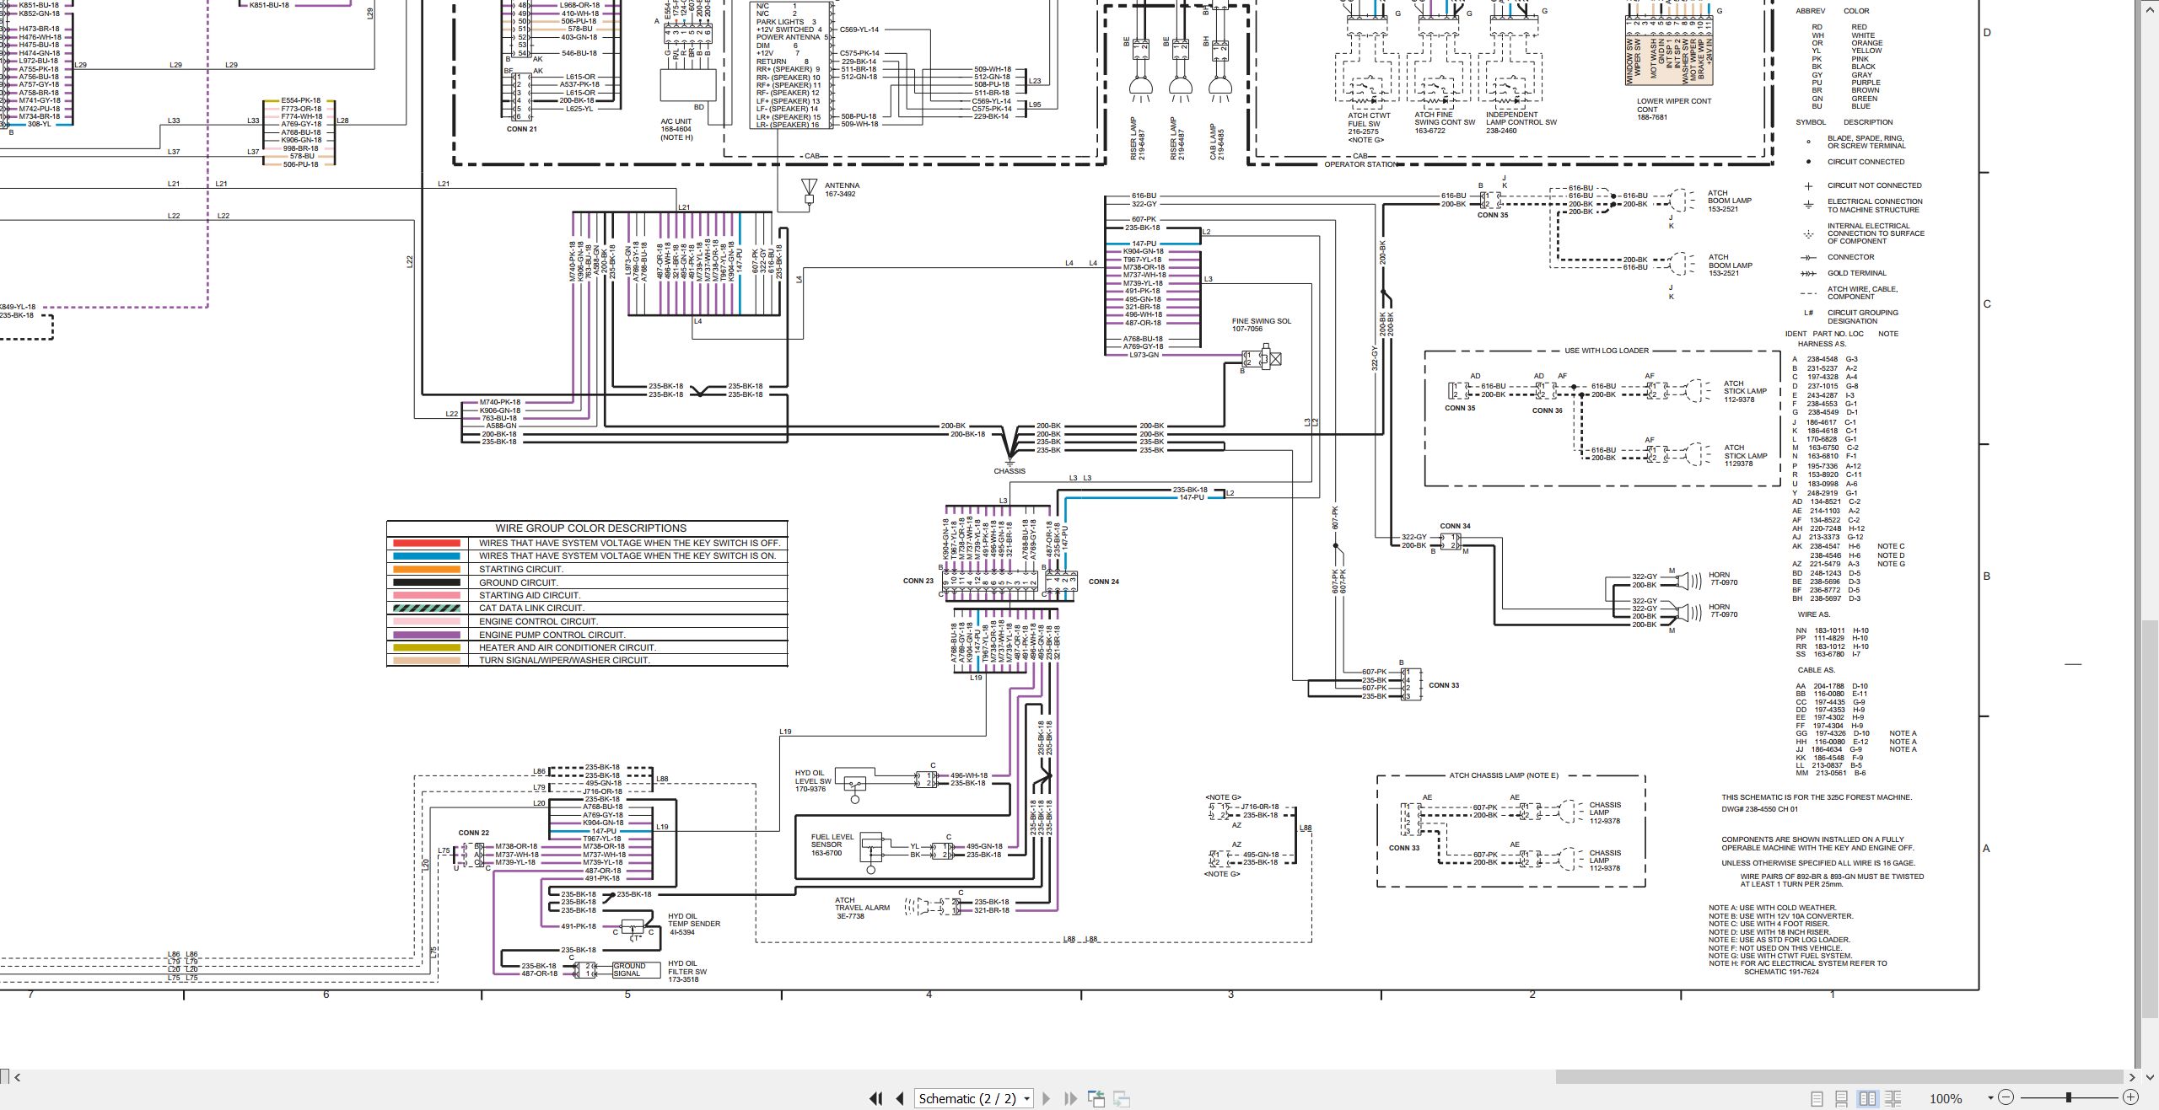The width and height of the screenshot is (2159, 1110).
Task: Switch to single page layout
Action: pos(1817,1098)
